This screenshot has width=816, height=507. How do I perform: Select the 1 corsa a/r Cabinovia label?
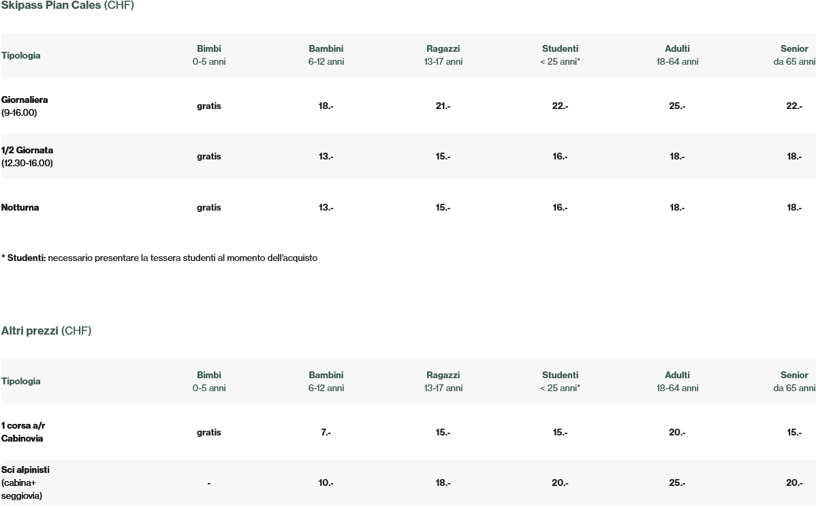[x=23, y=432]
